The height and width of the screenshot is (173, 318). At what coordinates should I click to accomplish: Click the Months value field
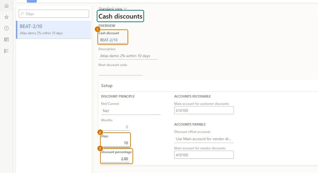point(115,127)
